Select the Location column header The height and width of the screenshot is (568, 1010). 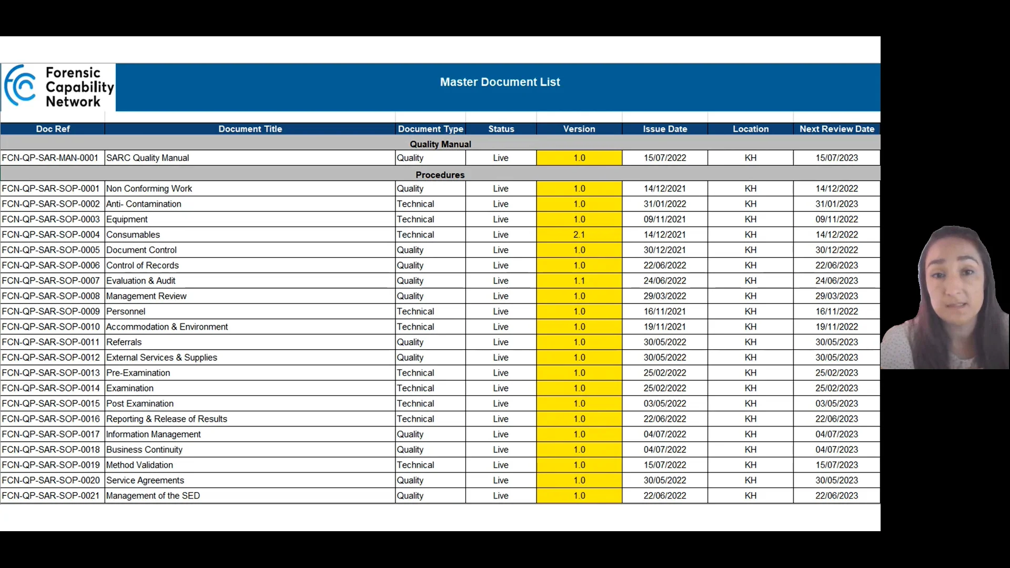(x=750, y=129)
